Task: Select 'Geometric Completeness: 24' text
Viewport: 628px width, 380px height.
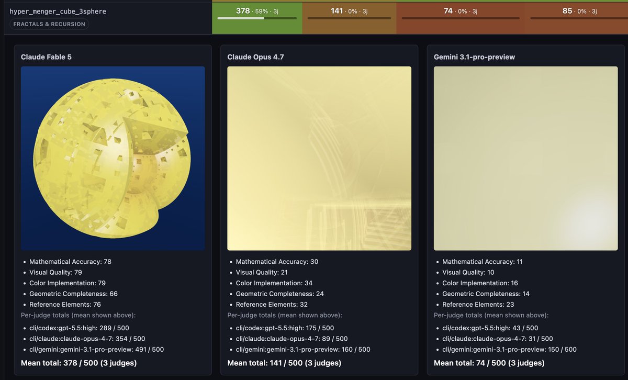Action: tap(280, 294)
